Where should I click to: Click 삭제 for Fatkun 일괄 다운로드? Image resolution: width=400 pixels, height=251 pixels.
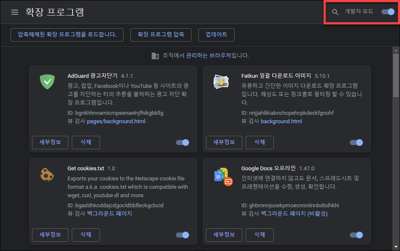click(259, 142)
